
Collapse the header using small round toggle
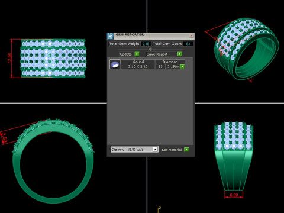151,49
